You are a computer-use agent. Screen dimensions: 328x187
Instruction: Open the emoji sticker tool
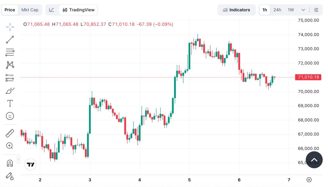pos(10,116)
